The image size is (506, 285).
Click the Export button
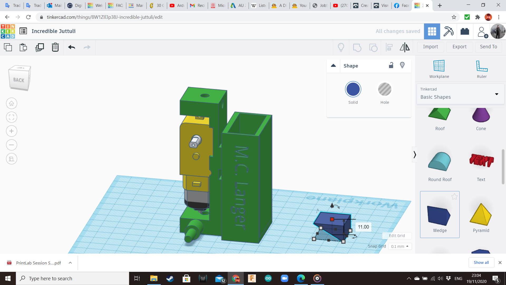(x=459, y=47)
